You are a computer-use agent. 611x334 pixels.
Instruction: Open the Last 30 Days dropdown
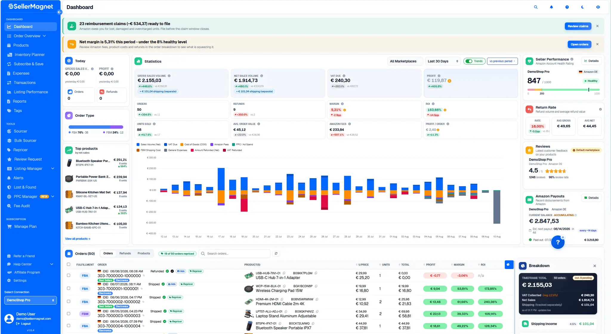pyautogui.click(x=443, y=61)
